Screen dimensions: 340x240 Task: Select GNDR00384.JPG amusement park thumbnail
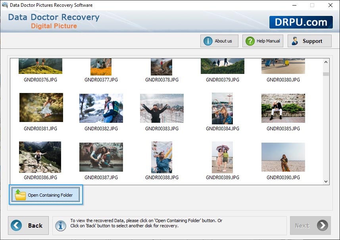click(222, 108)
